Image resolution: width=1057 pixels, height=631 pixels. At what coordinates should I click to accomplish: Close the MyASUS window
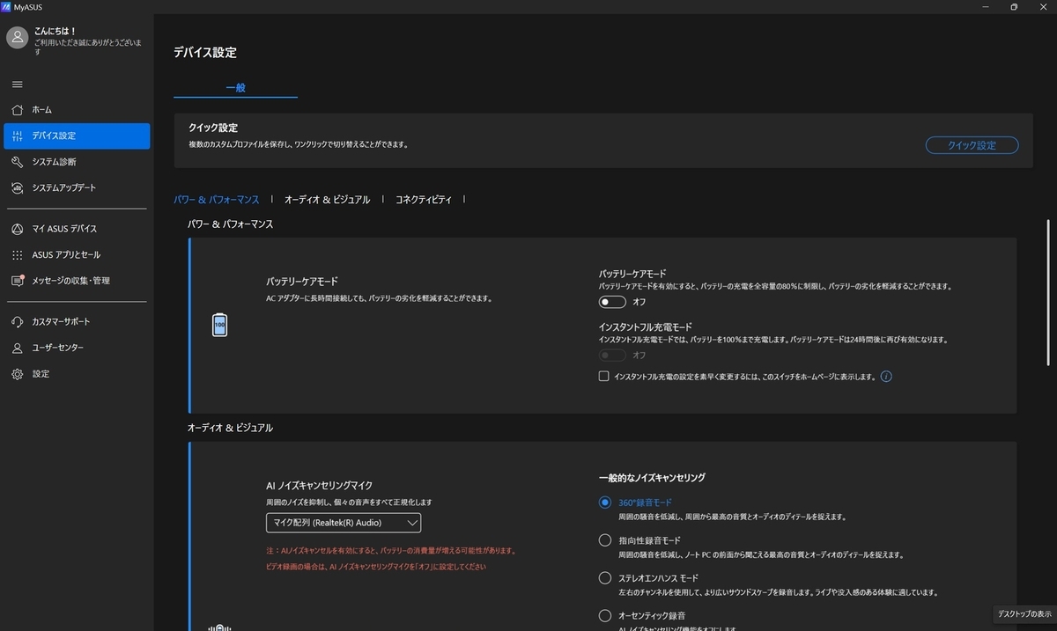click(1043, 6)
